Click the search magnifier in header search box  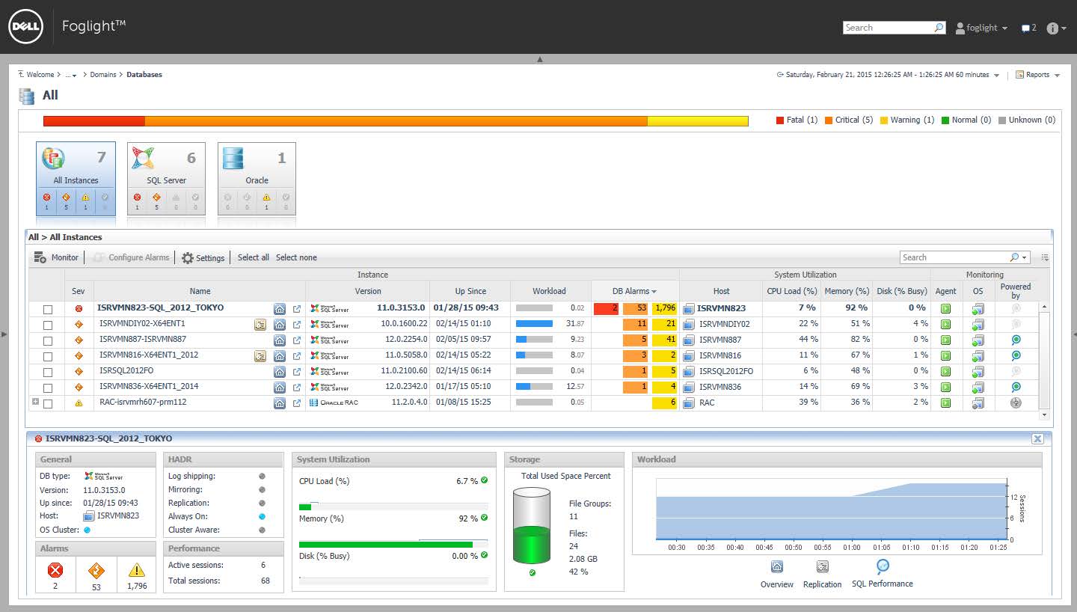click(x=939, y=28)
